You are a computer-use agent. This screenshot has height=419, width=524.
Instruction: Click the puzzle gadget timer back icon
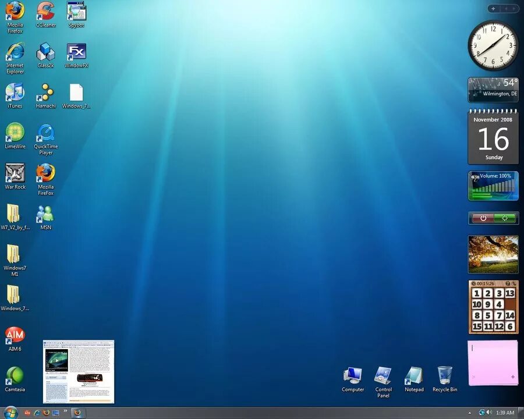tap(473, 283)
